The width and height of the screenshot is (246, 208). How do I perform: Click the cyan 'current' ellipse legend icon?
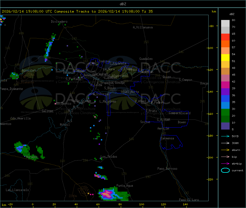pos(225,170)
